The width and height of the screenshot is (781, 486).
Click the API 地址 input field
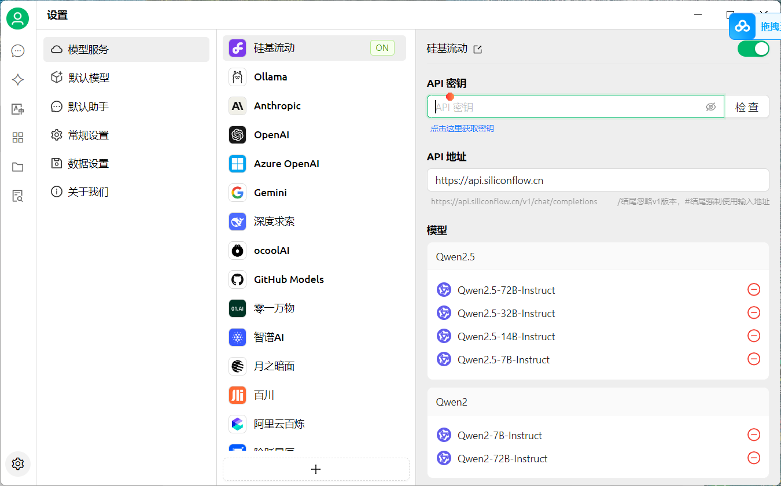pos(598,180)
